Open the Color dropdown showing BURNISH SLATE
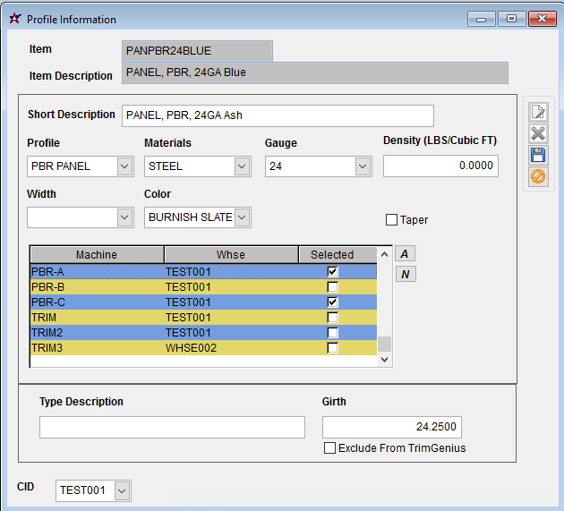564x511 pixels. 243,217
